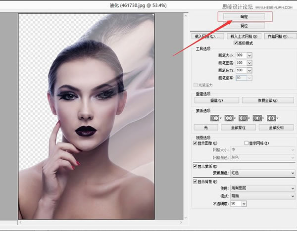The image size is (297, 231).
Task: Click the 重建(U) reconstruct button
Action: [x=217, y=100]
